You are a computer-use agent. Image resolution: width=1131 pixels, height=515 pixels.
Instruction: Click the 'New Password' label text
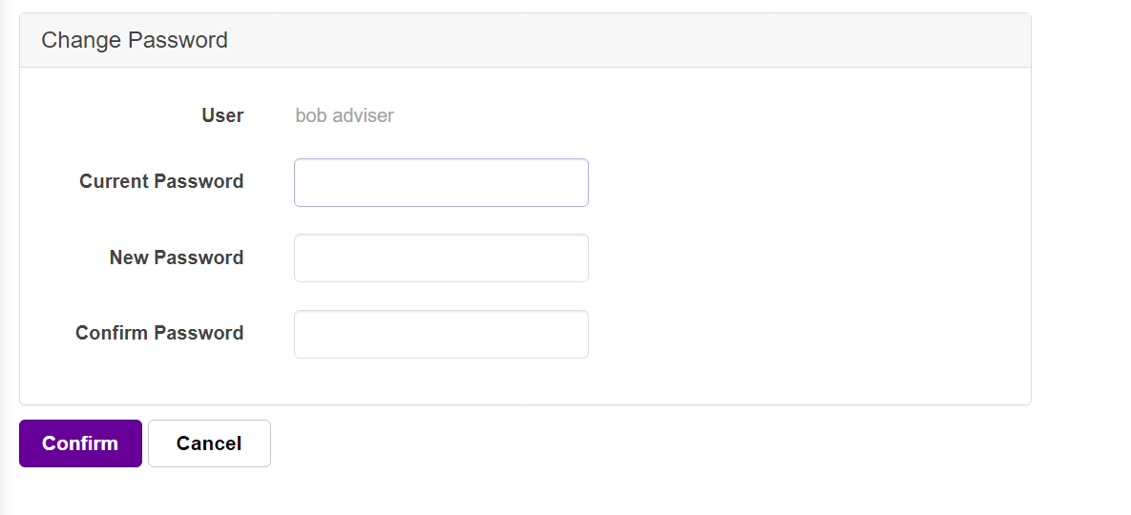coord(177,257)
